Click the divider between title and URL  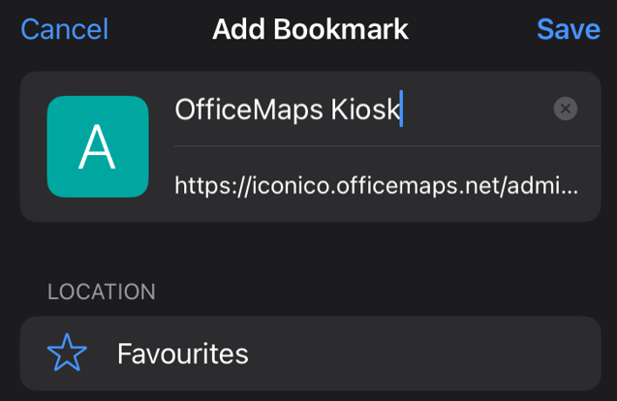point(387,146)
